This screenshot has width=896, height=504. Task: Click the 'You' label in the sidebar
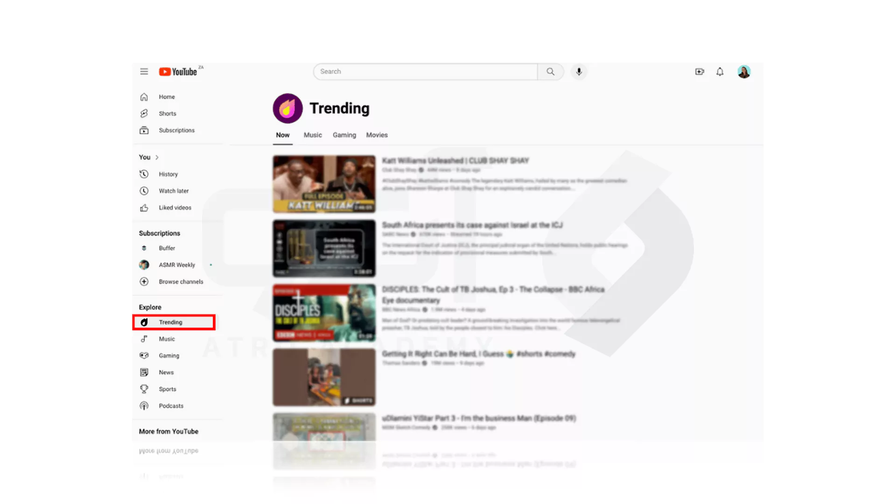[144, 157]
